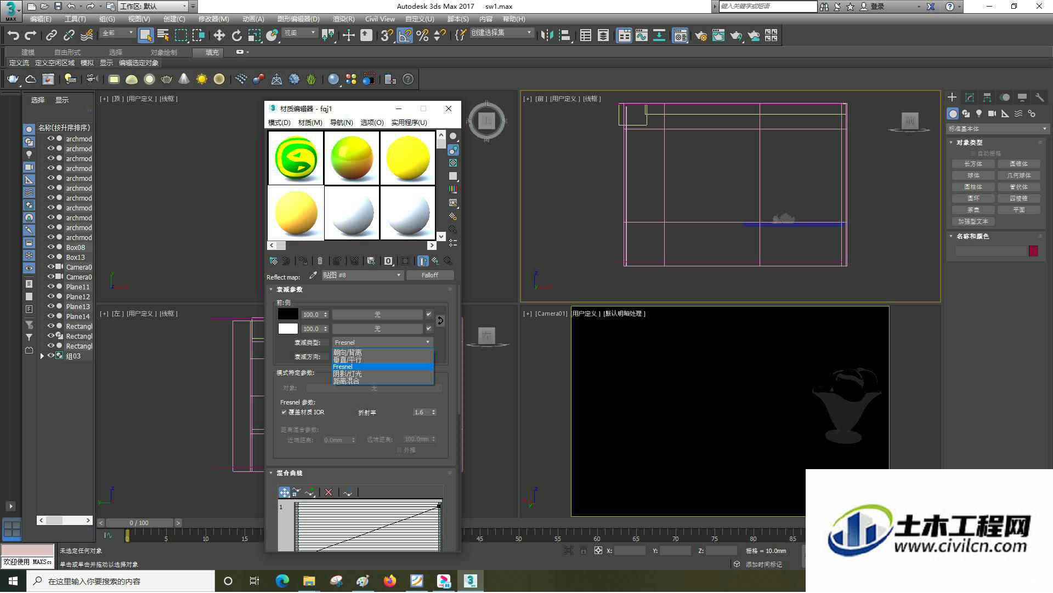The width and height of the screenshot is (1053, 593).
Task: Open Render Setup teapot icon
Action: tap(701, 36)
